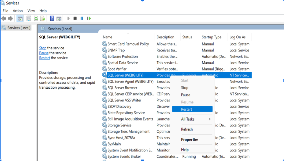This screenshot has width=284, height=161.
Task: Select the Software Protection service name
Action: pyautogui.click(x=123, y=56)
